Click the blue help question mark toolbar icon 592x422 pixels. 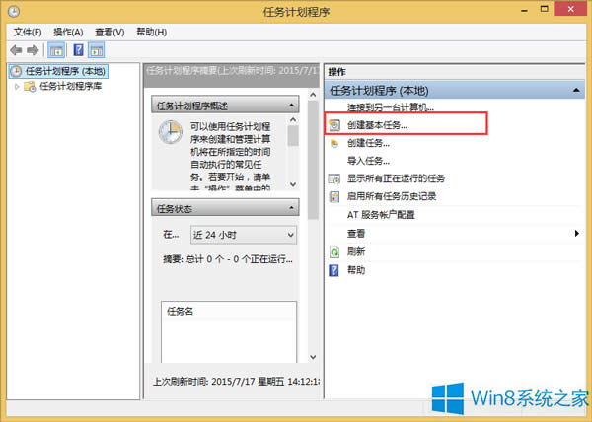click(78, 49)
